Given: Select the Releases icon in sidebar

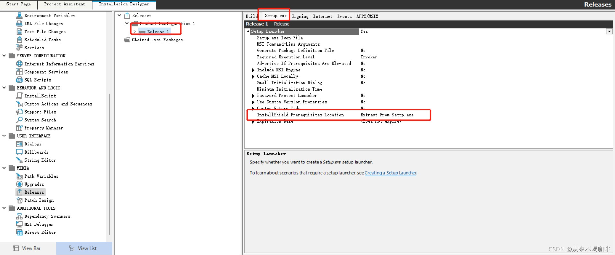Looking at the screenshot, I should (x=19, y=192).
